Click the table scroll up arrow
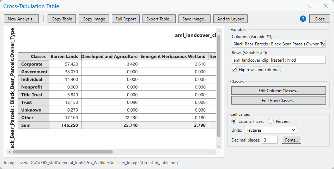 click(x=219, y=31)
